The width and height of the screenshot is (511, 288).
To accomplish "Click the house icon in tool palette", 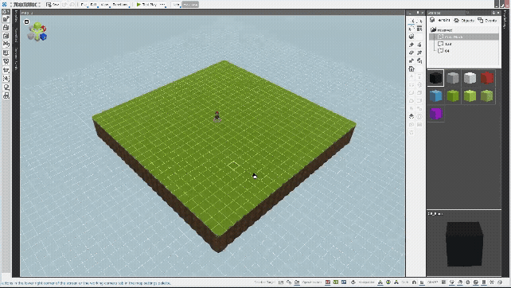I will (x=412, y=68).
